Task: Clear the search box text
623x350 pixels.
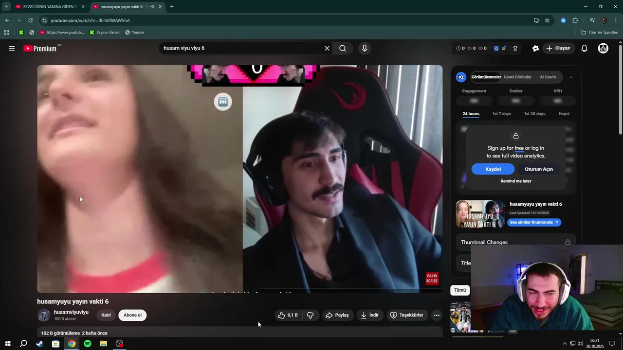Action: click(327, 48)
